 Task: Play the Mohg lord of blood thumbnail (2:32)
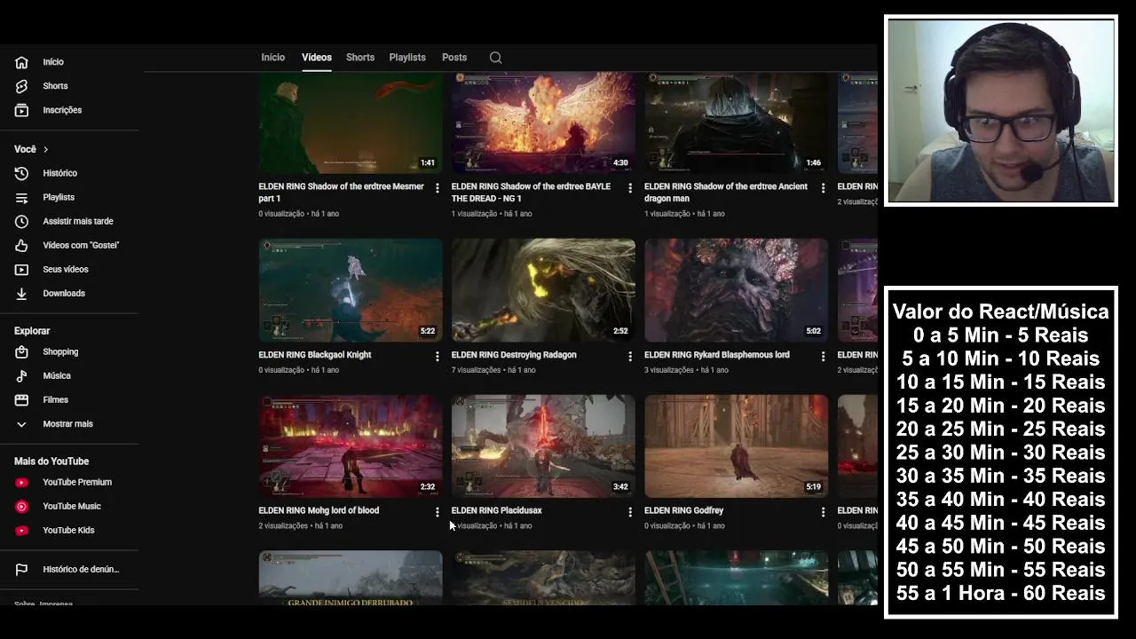pos(351,446)
